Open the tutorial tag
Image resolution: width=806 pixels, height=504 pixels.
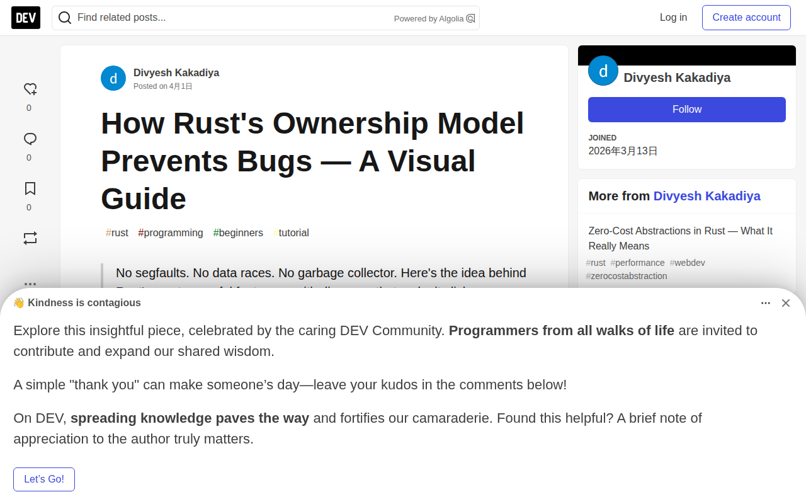click(292, 233)
